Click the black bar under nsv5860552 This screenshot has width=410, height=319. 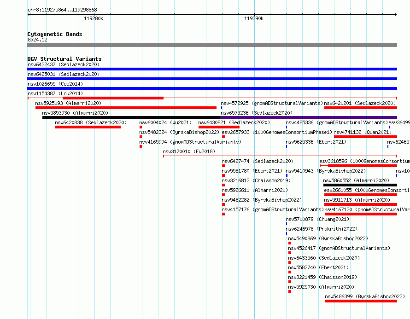[360, 185]
